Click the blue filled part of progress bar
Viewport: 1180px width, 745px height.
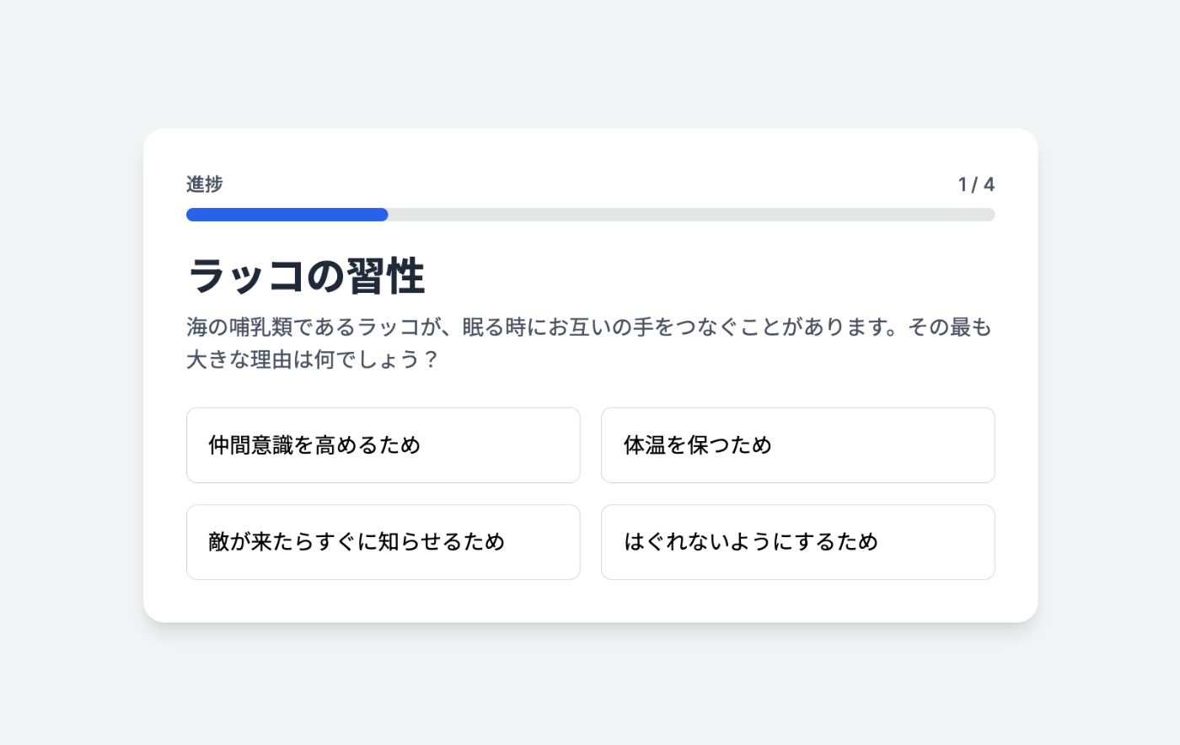[287, 215]
